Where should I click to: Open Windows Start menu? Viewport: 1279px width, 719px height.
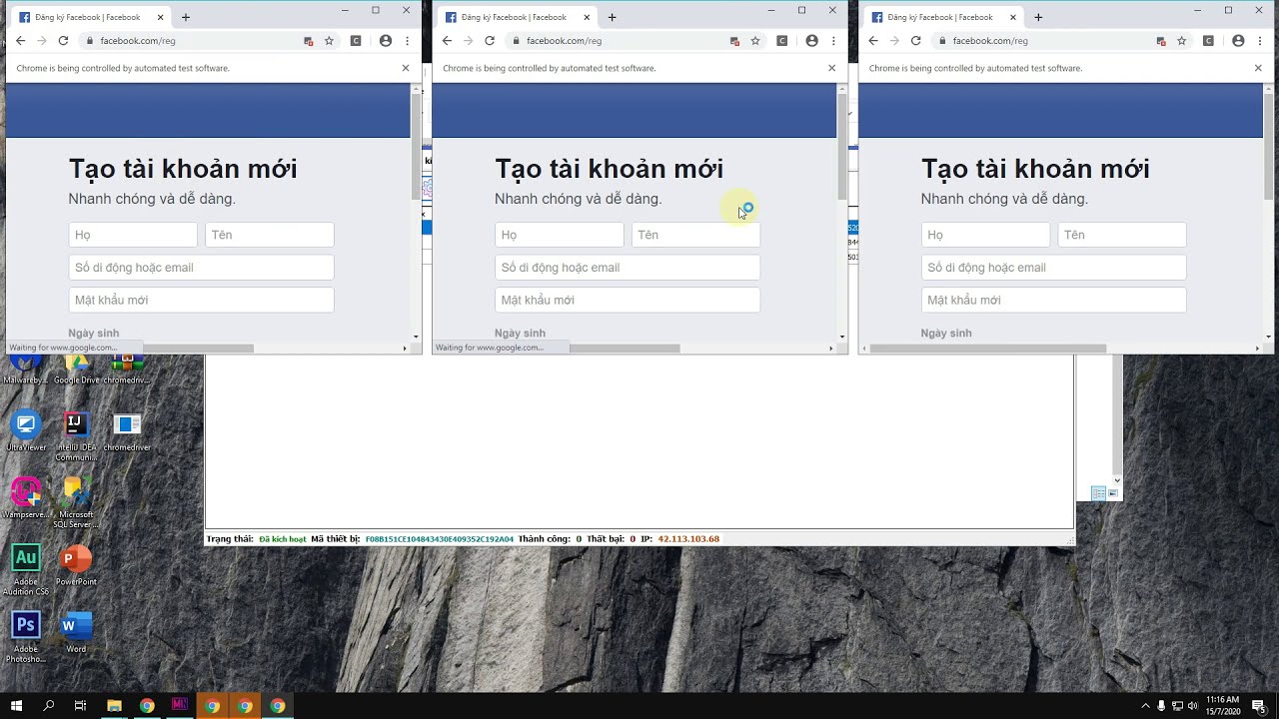click(x=16, y=706)
